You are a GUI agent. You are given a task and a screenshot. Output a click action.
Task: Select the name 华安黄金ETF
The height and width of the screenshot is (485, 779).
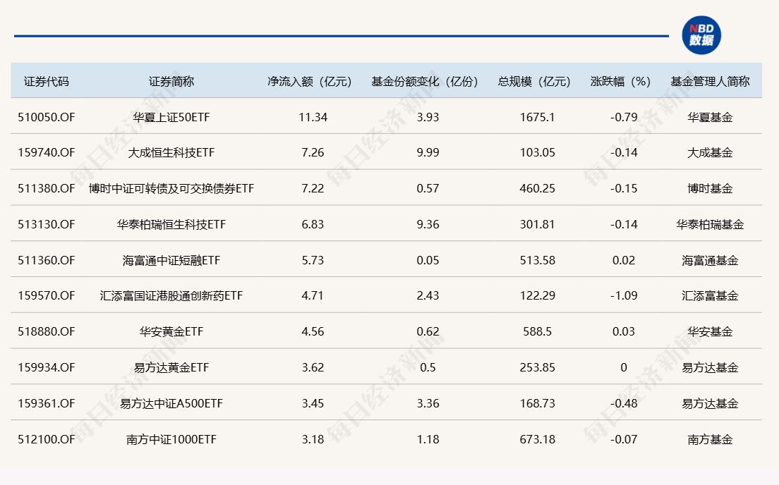pyautogui.click(x=171, y=331)
